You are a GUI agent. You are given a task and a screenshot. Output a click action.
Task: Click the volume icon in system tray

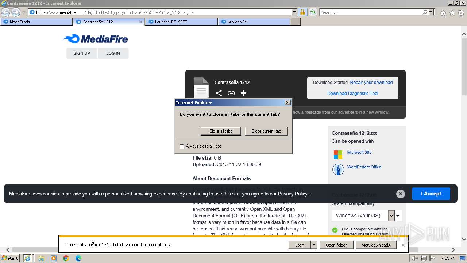coord(414,258)
